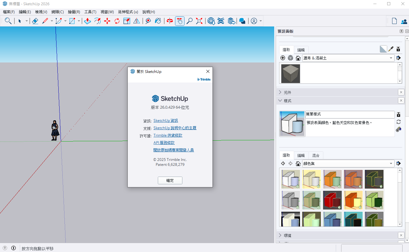Screen dimensions: 409x252
Task: Pick the eyedropper sample paint icon
Action: (391, 49)
